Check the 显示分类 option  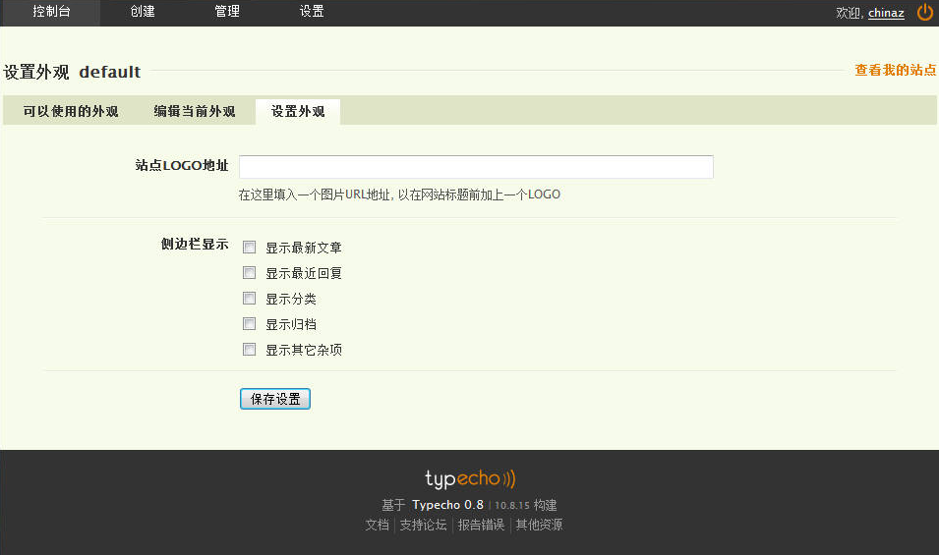point(249,298)
